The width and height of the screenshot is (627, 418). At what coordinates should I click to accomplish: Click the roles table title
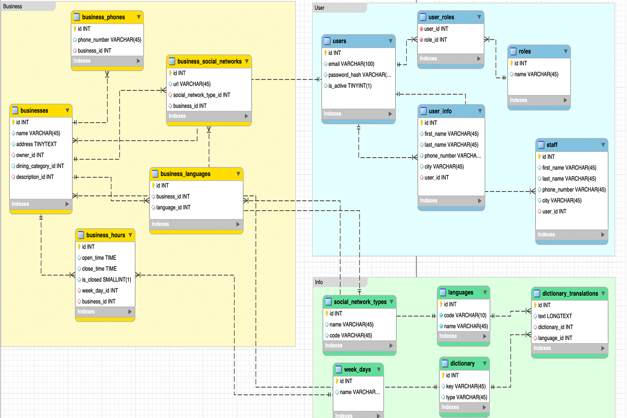pyautogui.click(x=525, y=51)
